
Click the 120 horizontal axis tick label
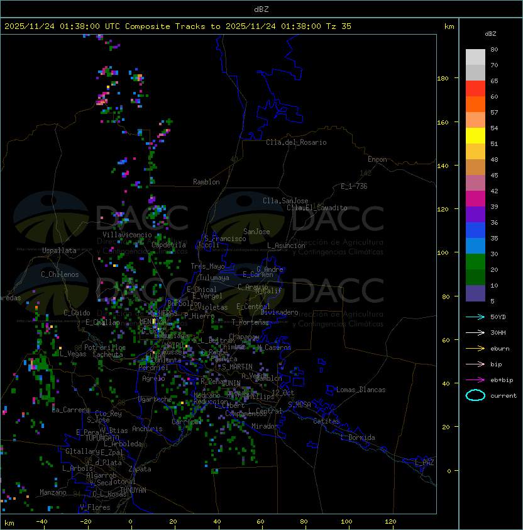[390, 522]
